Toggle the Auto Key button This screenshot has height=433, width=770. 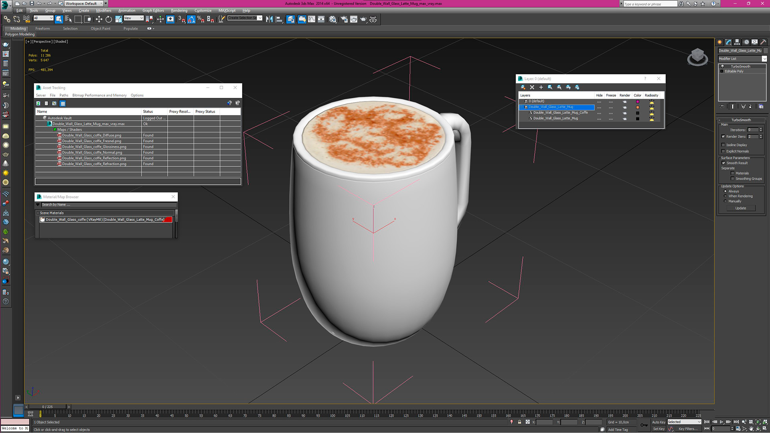(x=659, y=422)
